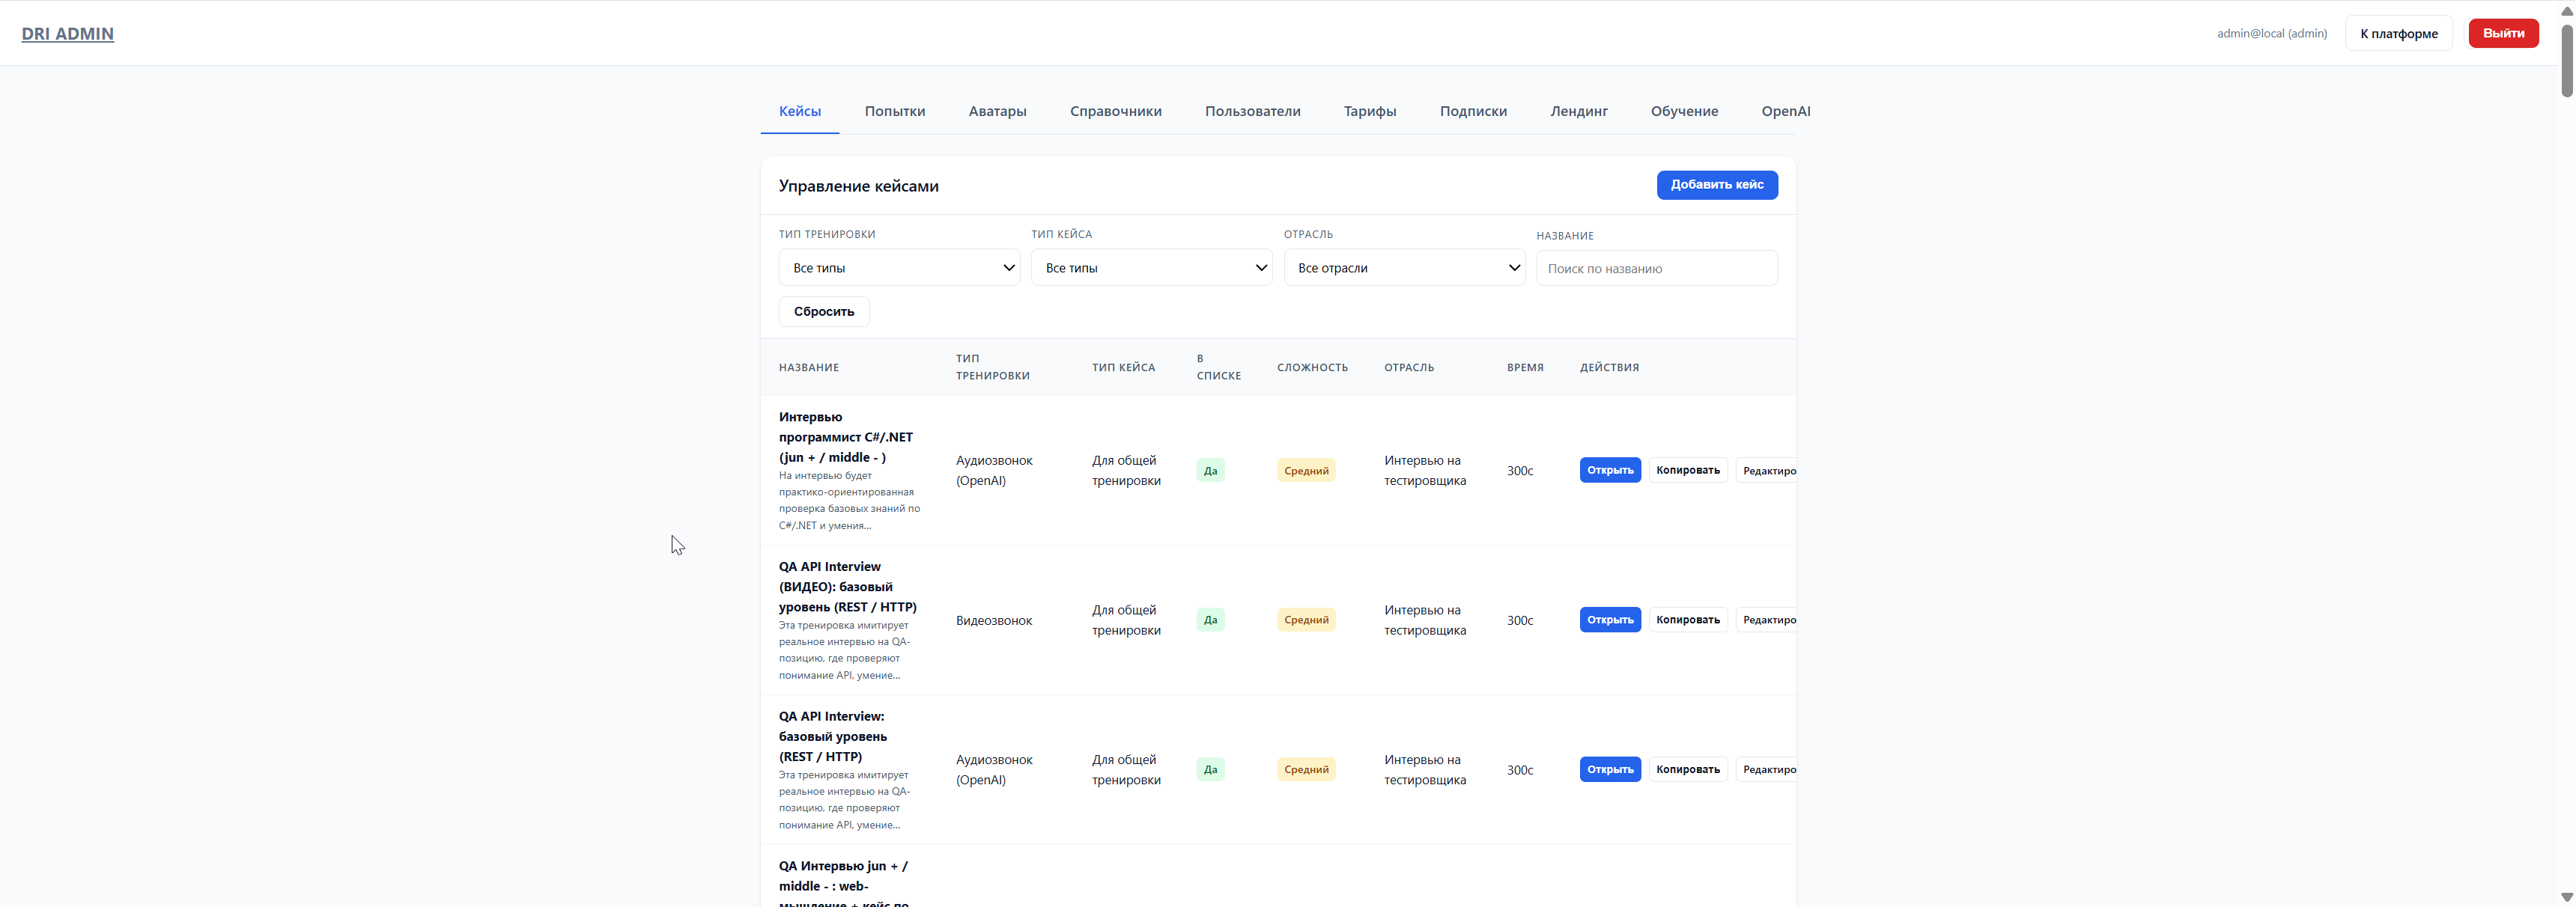Click the Добавить кейс button
The height and width of the screenshot is (907, 2576).
tap(1716, 185)
